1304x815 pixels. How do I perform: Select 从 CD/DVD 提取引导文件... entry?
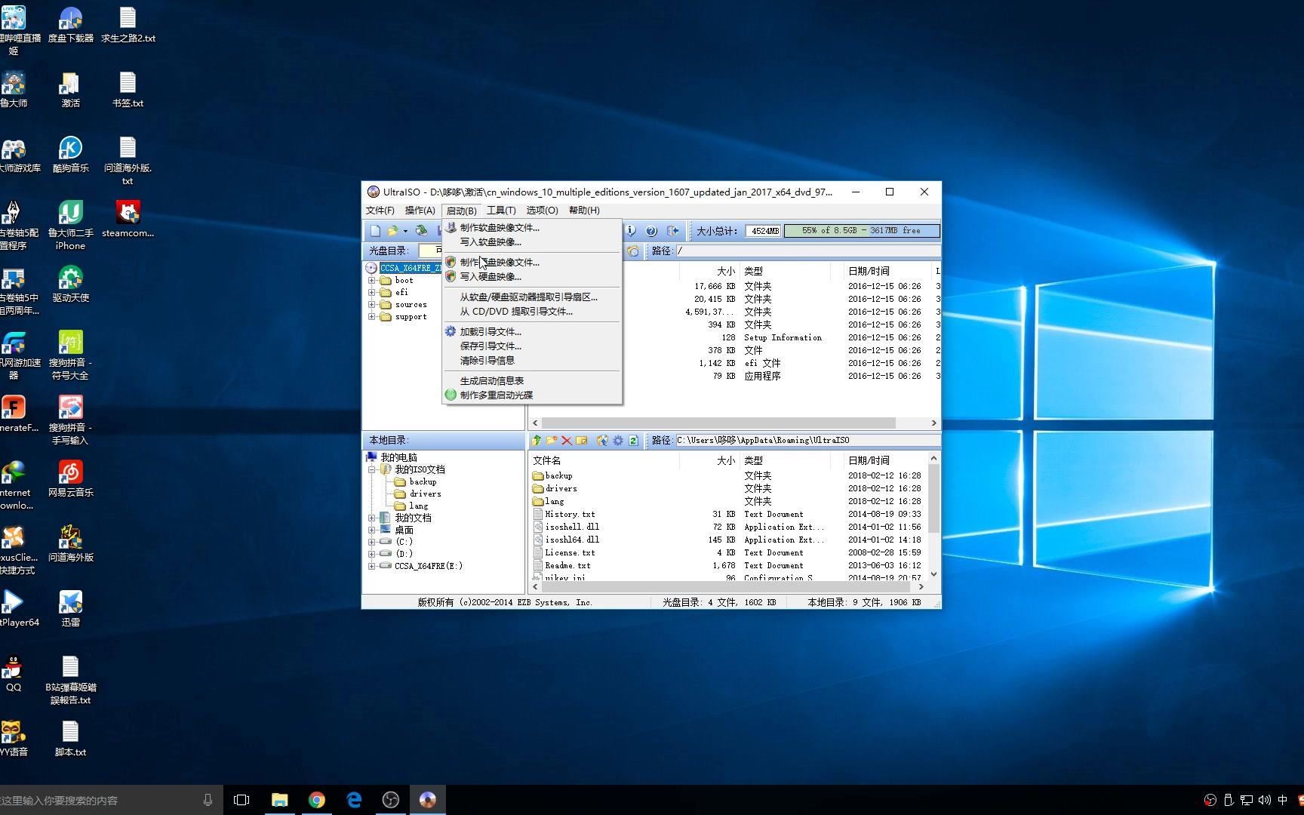pos(532,312)
